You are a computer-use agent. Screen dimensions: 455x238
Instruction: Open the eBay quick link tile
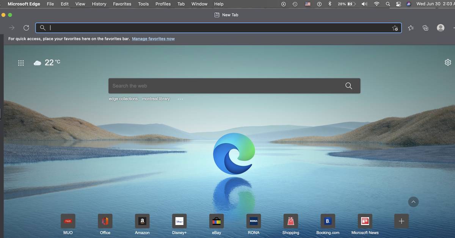coord(217,221)
